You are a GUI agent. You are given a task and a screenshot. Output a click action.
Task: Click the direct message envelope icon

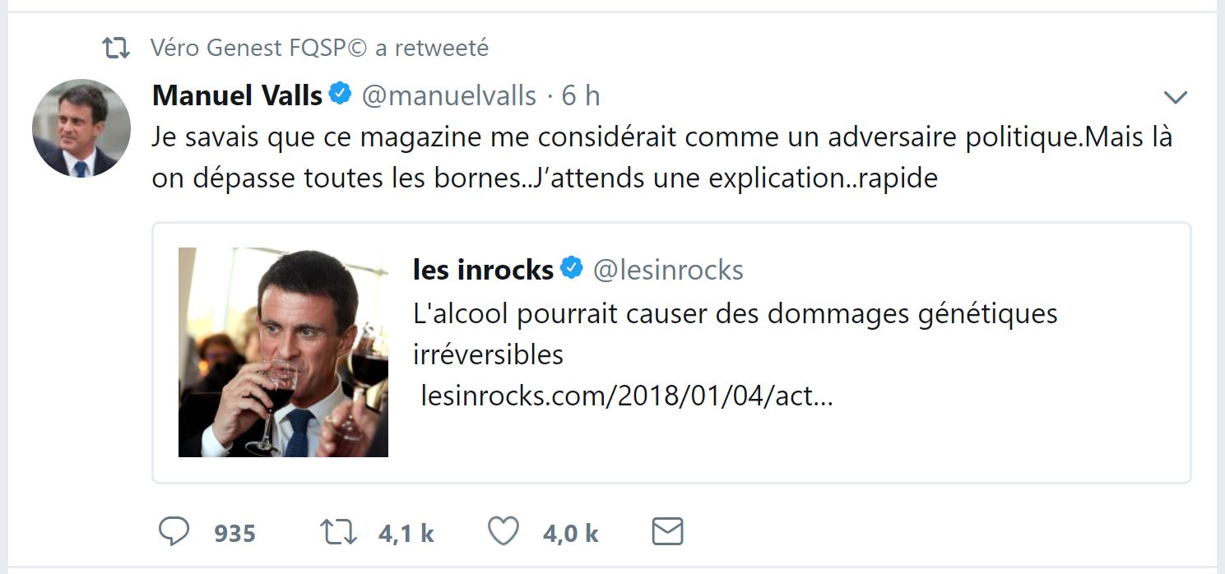click(x=667, y=531)
